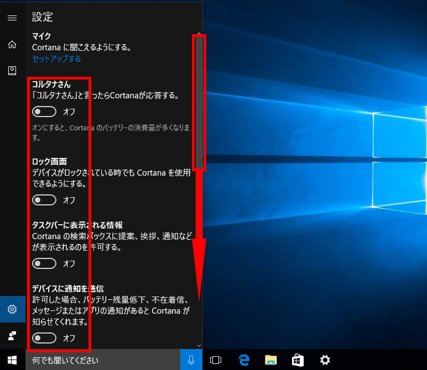427x370 pixels.
Task: Click the Windows Start button
Action: point(12,360)
